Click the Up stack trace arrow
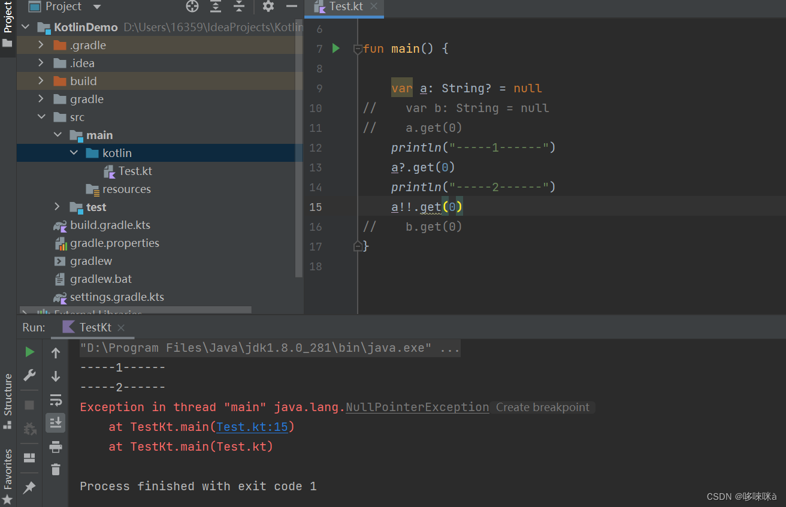The height and width of the screenshot is (507, 786). click(56, 353)
